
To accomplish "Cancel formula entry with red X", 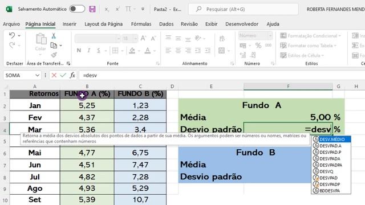I will [x=54, y=75].
